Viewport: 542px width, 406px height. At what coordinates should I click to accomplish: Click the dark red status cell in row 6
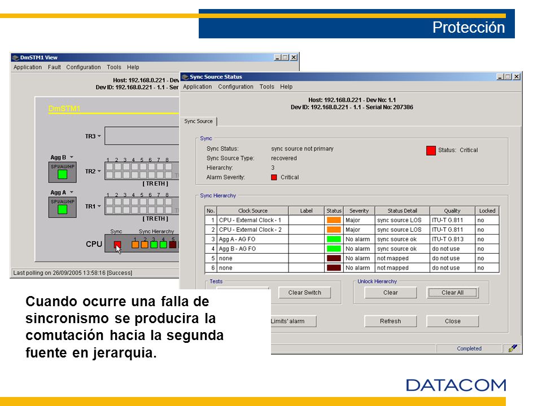click(x=334, y=267)
